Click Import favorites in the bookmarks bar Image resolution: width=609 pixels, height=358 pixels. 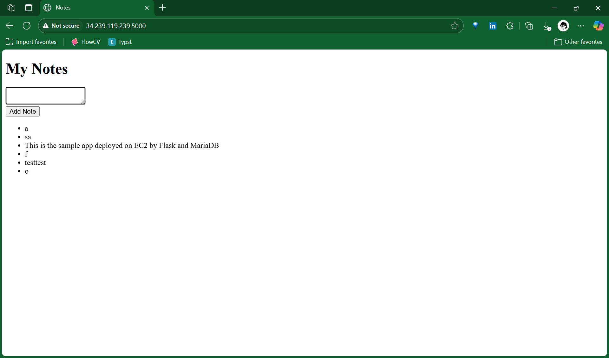31,42
